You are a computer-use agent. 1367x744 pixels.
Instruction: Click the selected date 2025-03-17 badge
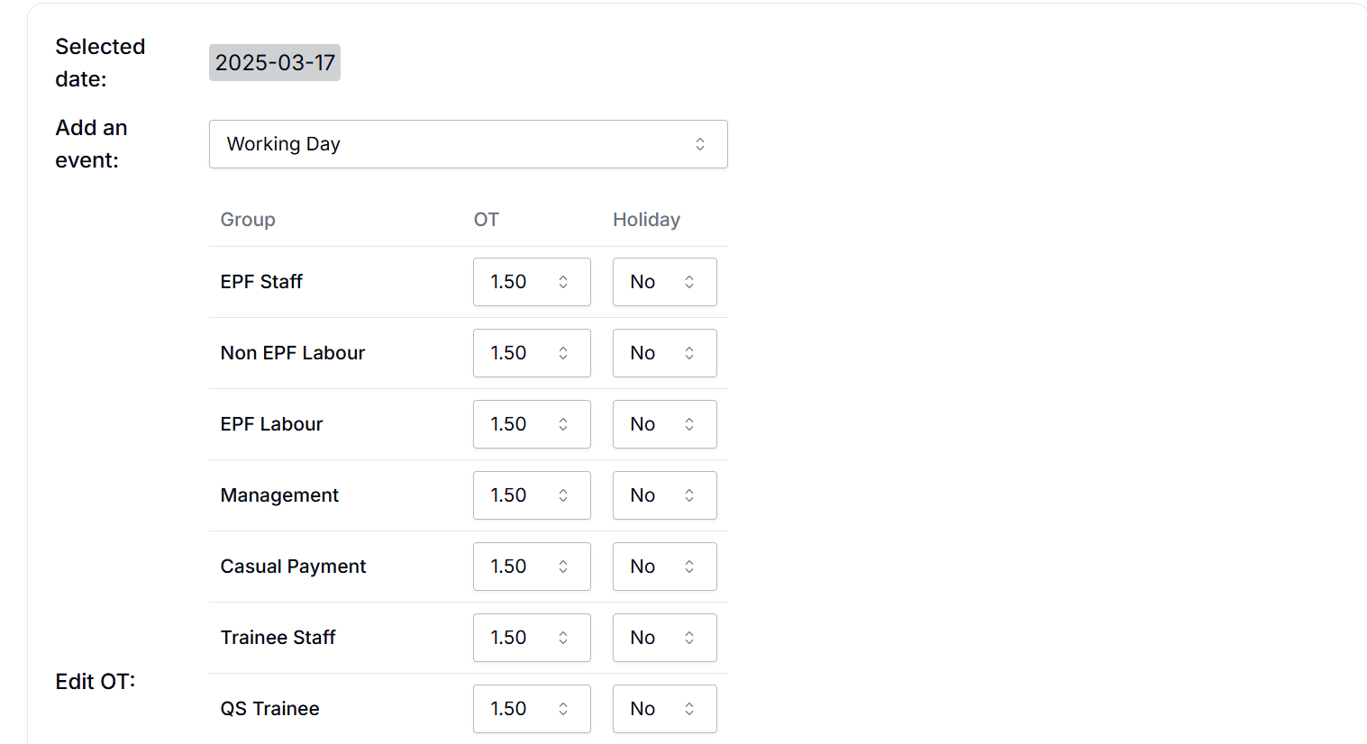(x=275, y=63)
